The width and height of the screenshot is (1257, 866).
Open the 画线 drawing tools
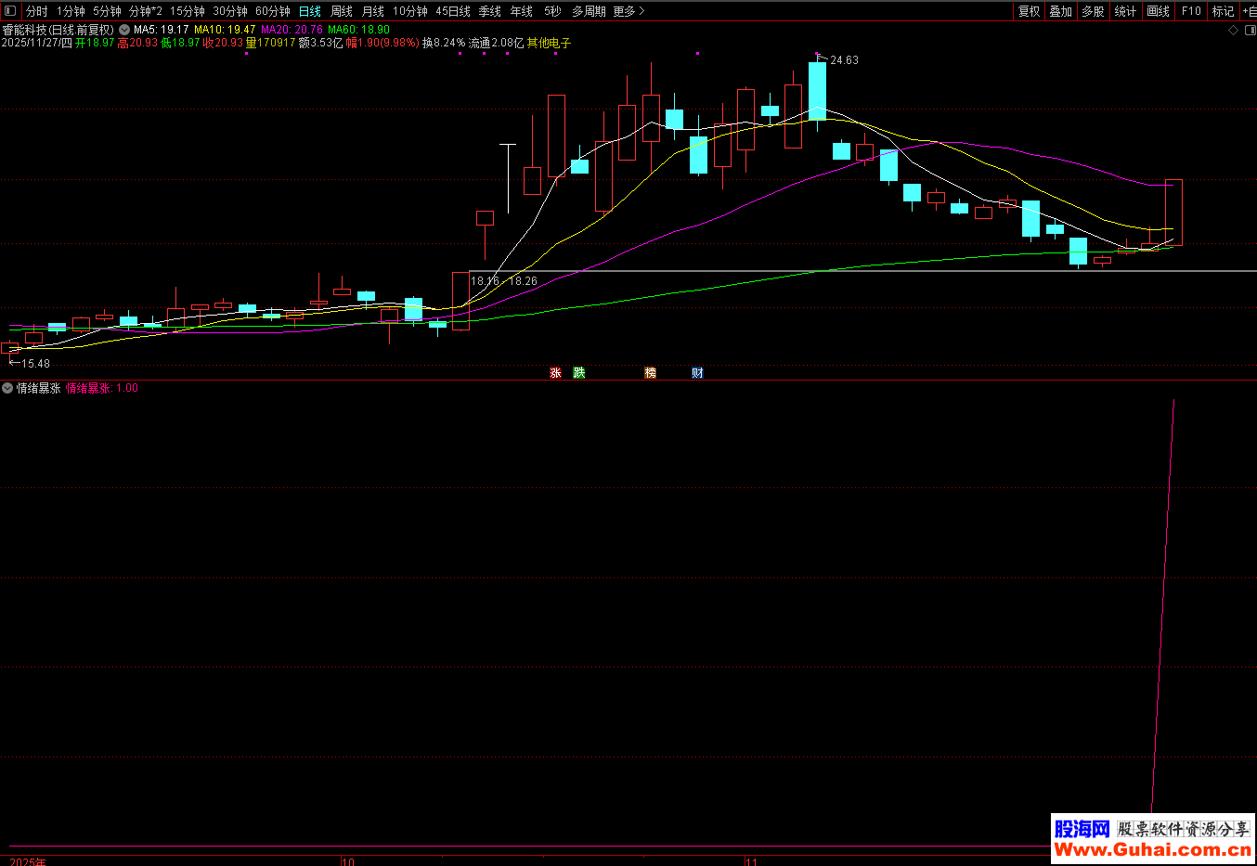pos(1158,11)
